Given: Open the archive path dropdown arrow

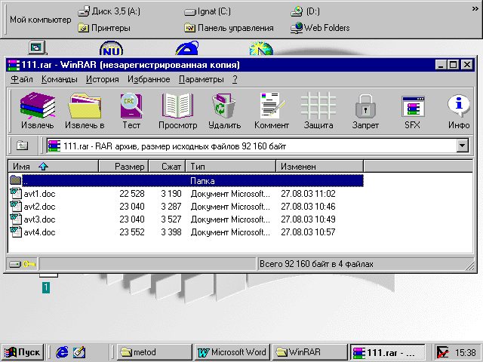Looking at the screenshot, I should point(463,146).
